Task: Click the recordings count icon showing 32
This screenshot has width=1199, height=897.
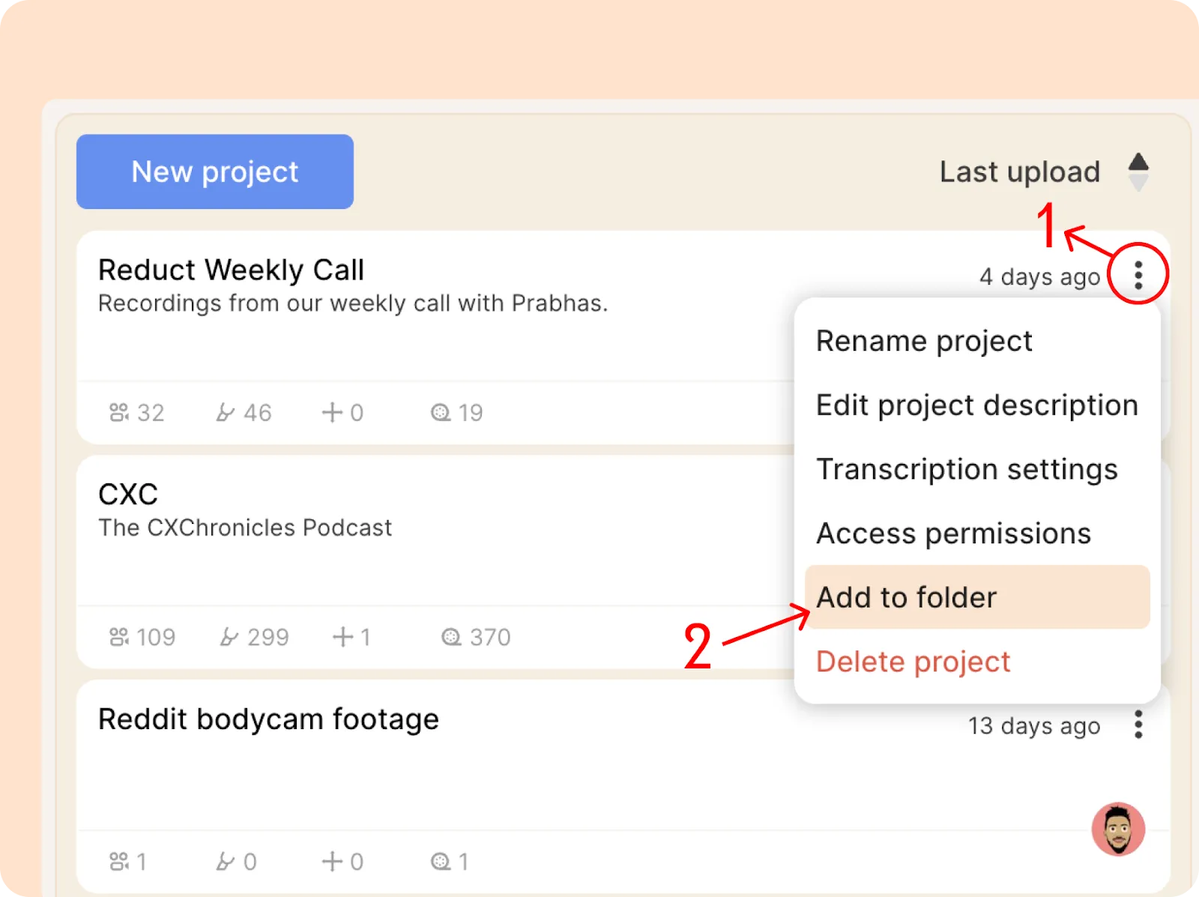Action: tap(119, 412)
